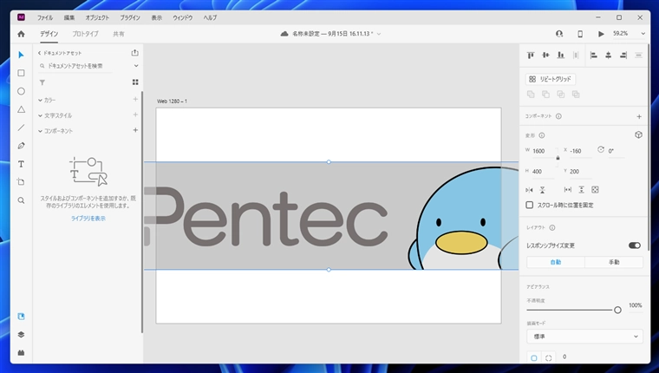Viewport: 659px width, 373px height.
Task: Select 自動 responsive resize mode
Action: point(556,262)
